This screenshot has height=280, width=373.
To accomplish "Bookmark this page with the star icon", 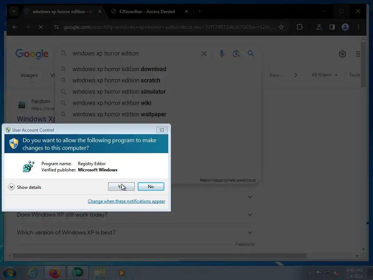I will [282, 27].
